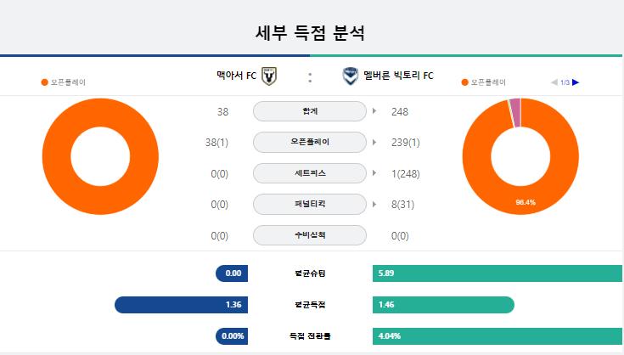Toggle left 오픈플레이 legend label
This screenshot has width=624, height=355.
[68, 82]
